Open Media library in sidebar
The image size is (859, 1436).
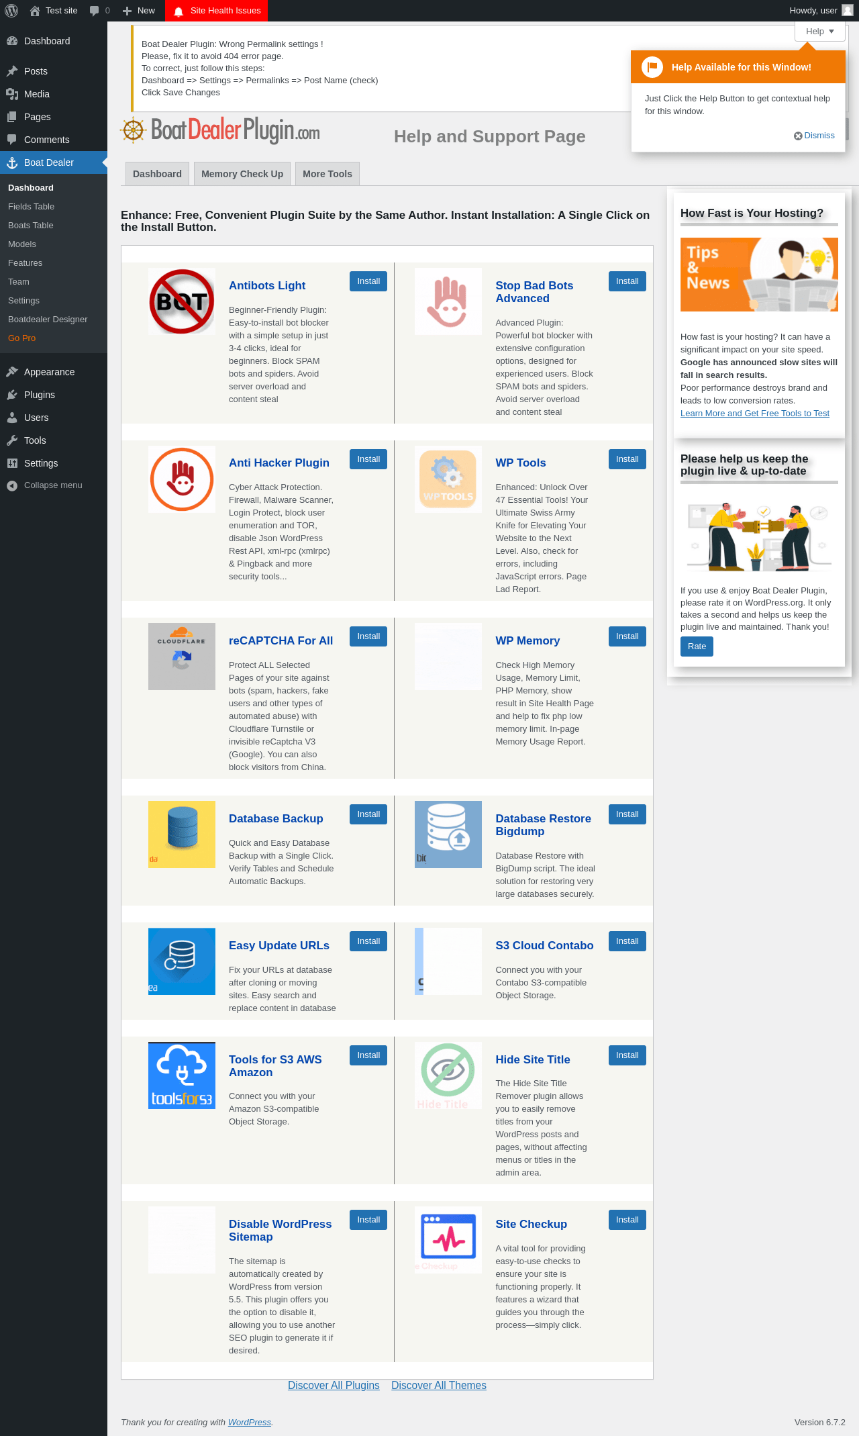pyautogui.click(x=54, y=94)
